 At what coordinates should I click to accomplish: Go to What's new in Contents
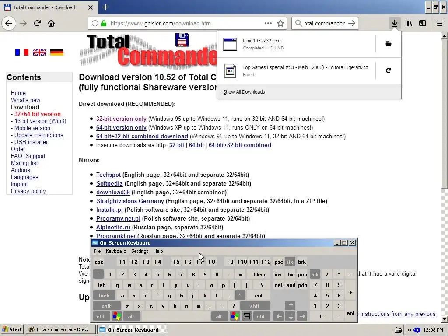pyautogui.click(x=25, y=100)
